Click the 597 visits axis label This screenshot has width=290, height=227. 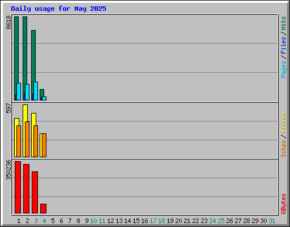8,108
